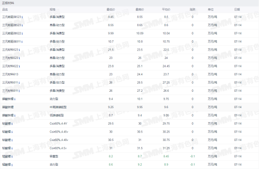Click info icon beside 三元材料622
Screen dimensions: 259x169
pyautogui.click(x=19, y=66)
